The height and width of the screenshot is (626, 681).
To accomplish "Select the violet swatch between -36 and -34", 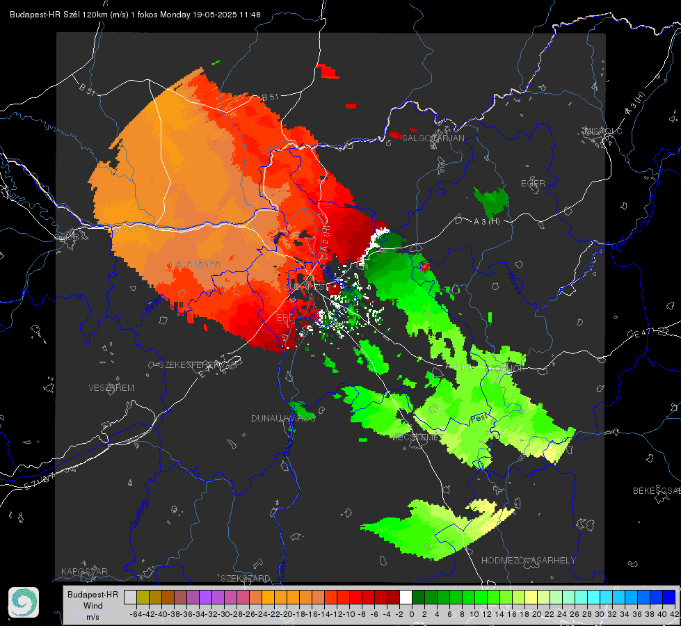I will pyautogui.click(x=193, y=597).
